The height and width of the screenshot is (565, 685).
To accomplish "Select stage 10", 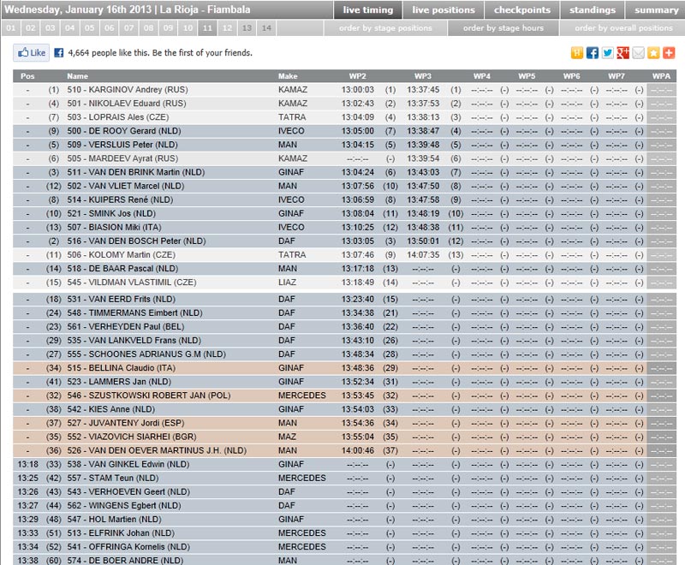I will (x=188, y=28).
